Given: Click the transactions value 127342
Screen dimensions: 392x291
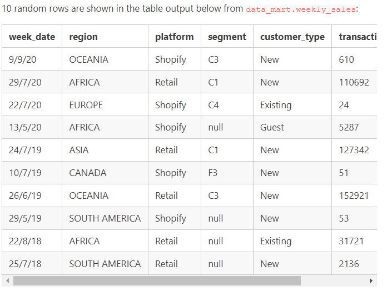Looking at the screenshot, I should coord(354,150).
